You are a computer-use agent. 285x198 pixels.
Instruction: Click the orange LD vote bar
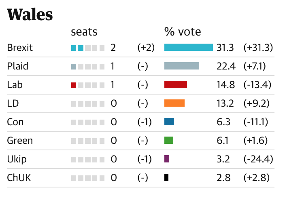click(x=174, y=103)
